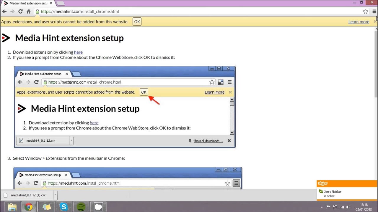The width and height of the screenshot is (378, 212).
Task: Open the browser Home page
Action: (29, 11)
